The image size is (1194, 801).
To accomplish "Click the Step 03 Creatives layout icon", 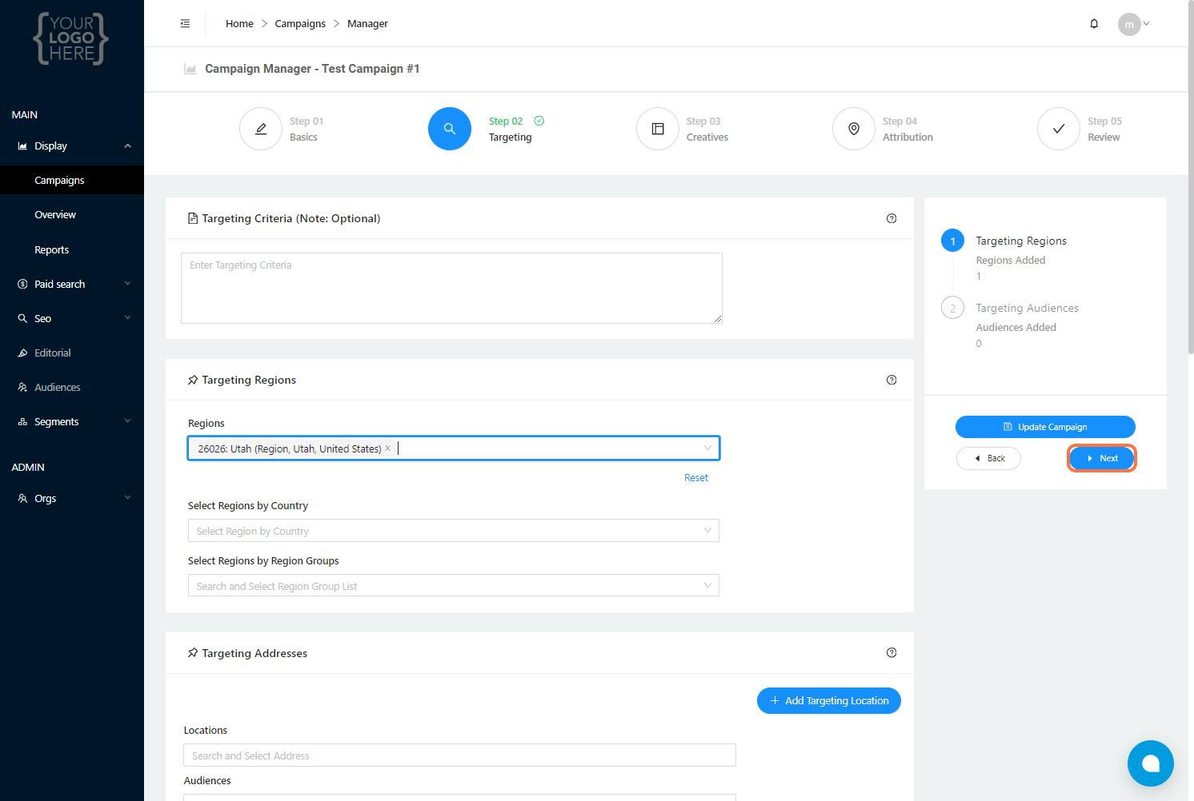I will [658, 129].
